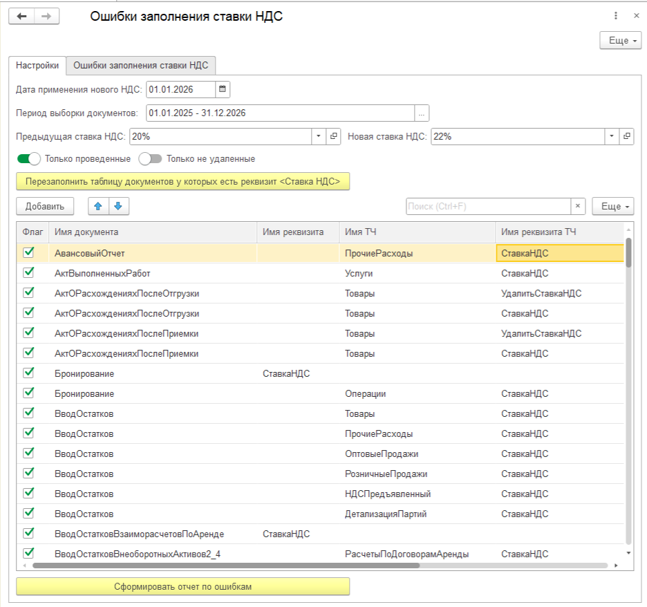Clear the search field with X
The height and width of the screenshot is (607, 647).
[578, 206]
